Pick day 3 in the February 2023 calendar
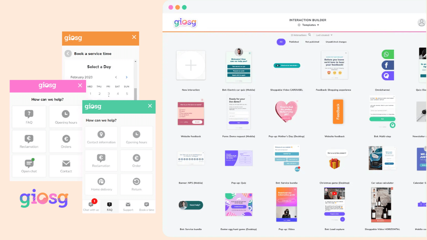This screenshot has height=240, width=427. [108, 94]
